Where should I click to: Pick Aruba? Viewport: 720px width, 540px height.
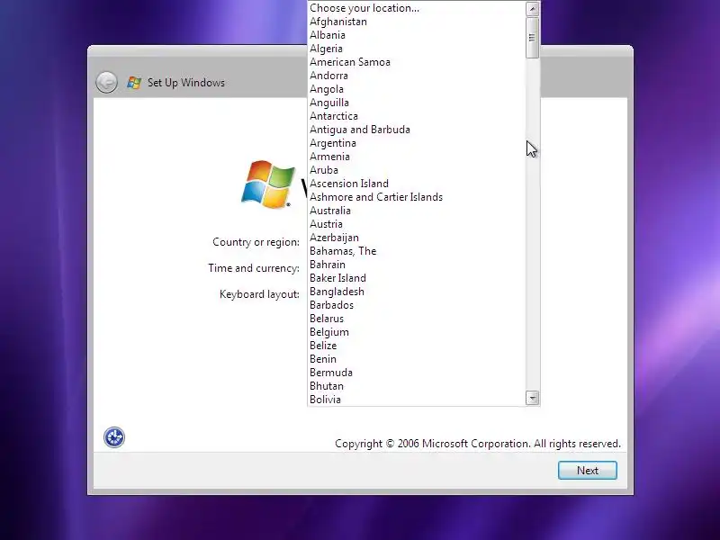tap(417, 170)
